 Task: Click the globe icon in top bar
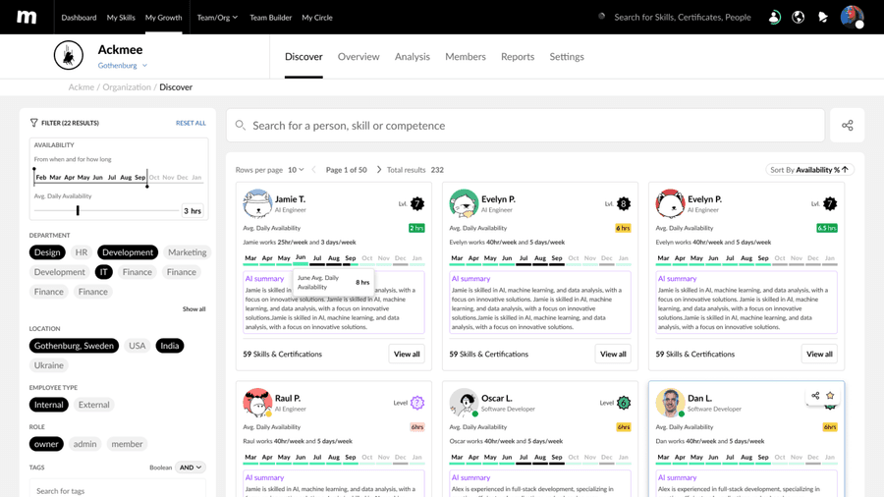[799, 18]
